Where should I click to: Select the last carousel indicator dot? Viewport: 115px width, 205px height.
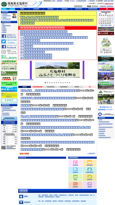tap(70, 83)
